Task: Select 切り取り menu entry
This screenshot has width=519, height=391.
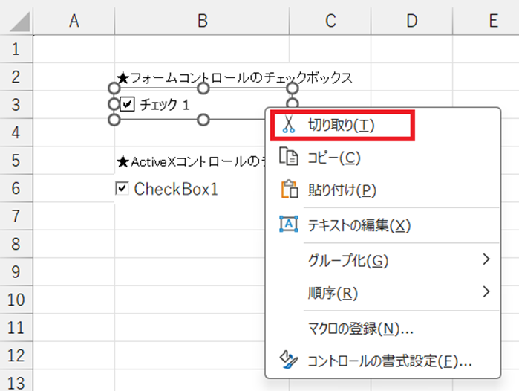Action: point(342,125)
